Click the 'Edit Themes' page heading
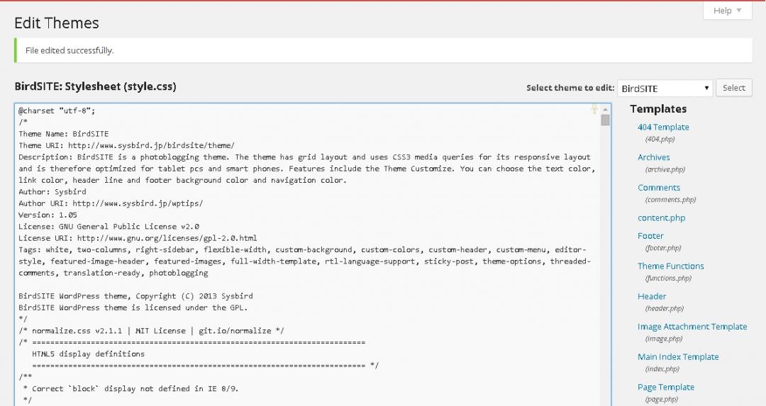766x406 pixels. point(57,23)
